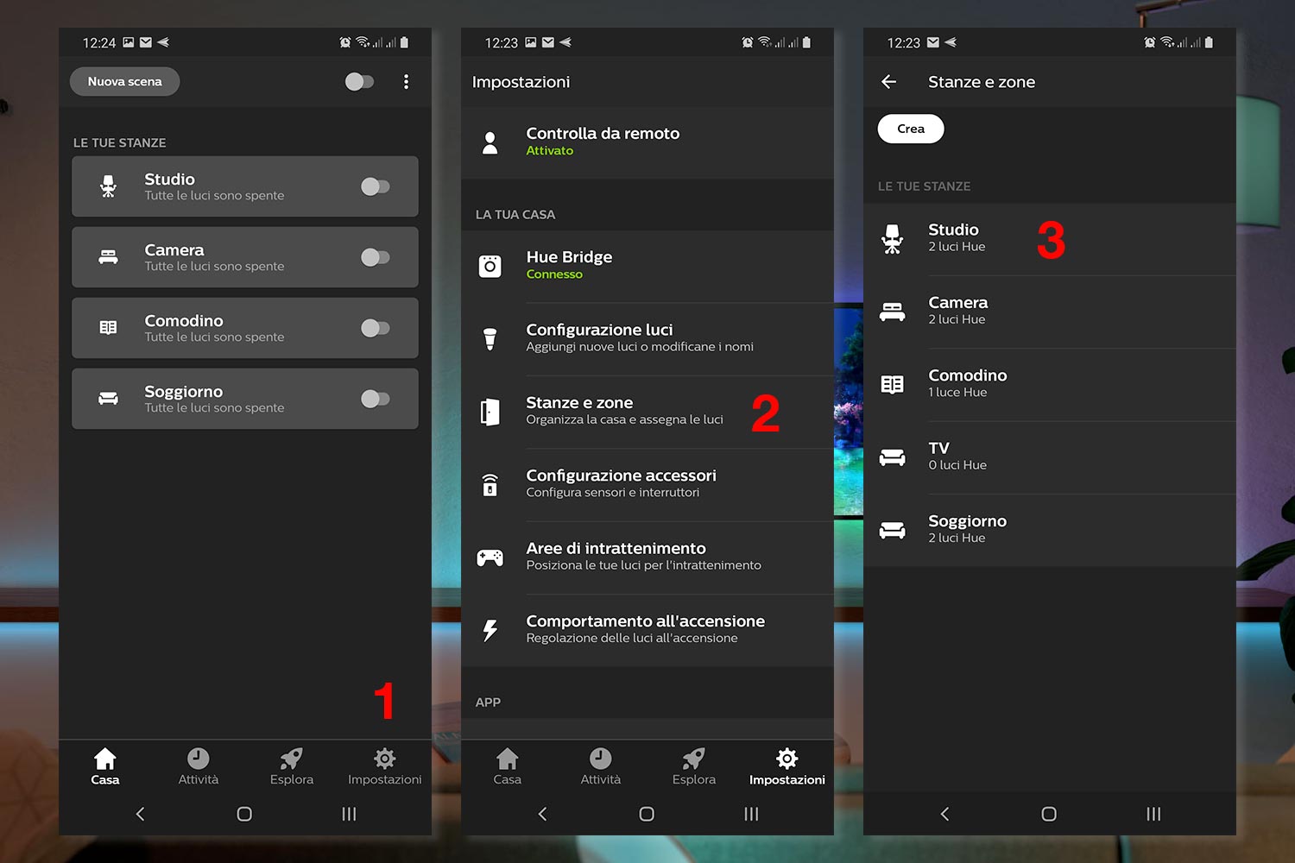The height and width of the screenshot is (863, 1295).
Task: Tap the door icon for Stanze e zone
Action: [490, 412]
